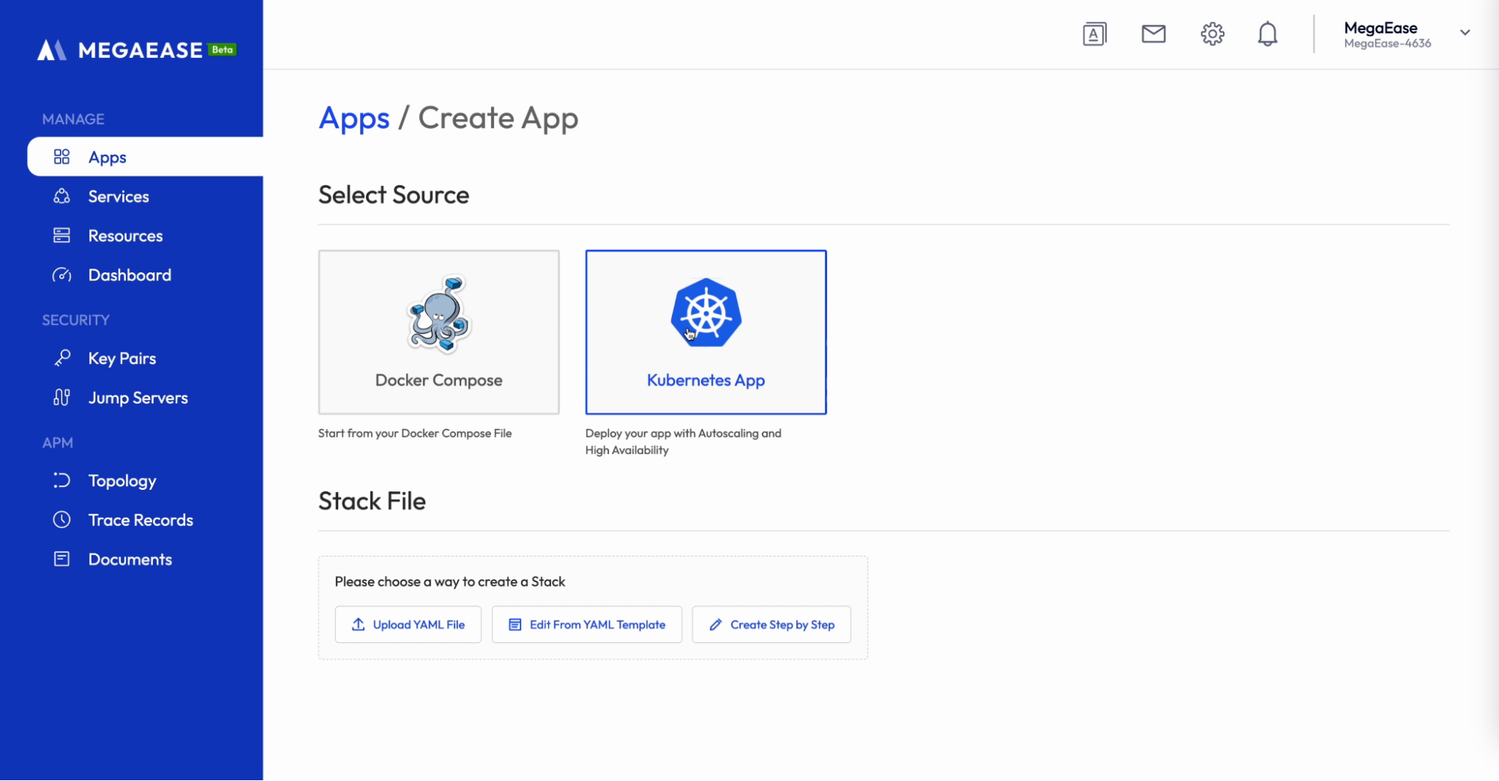Open the mail envelope icon
The width and height of the screenshot is (1499, 781).
point(1153,34)
